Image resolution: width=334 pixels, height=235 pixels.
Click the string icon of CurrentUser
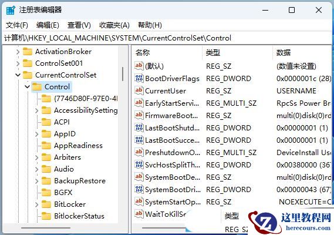point(139,90)
